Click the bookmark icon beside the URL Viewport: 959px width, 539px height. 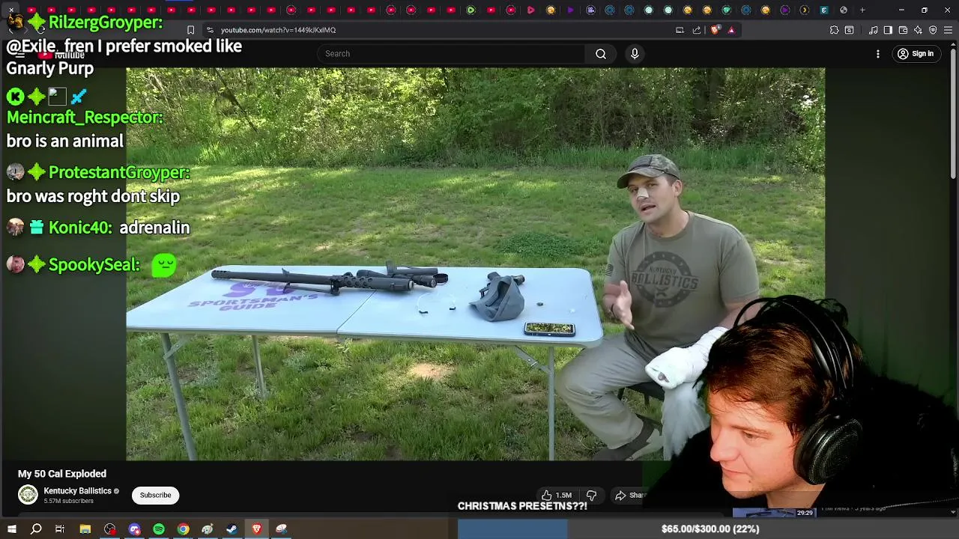[190, 30]
